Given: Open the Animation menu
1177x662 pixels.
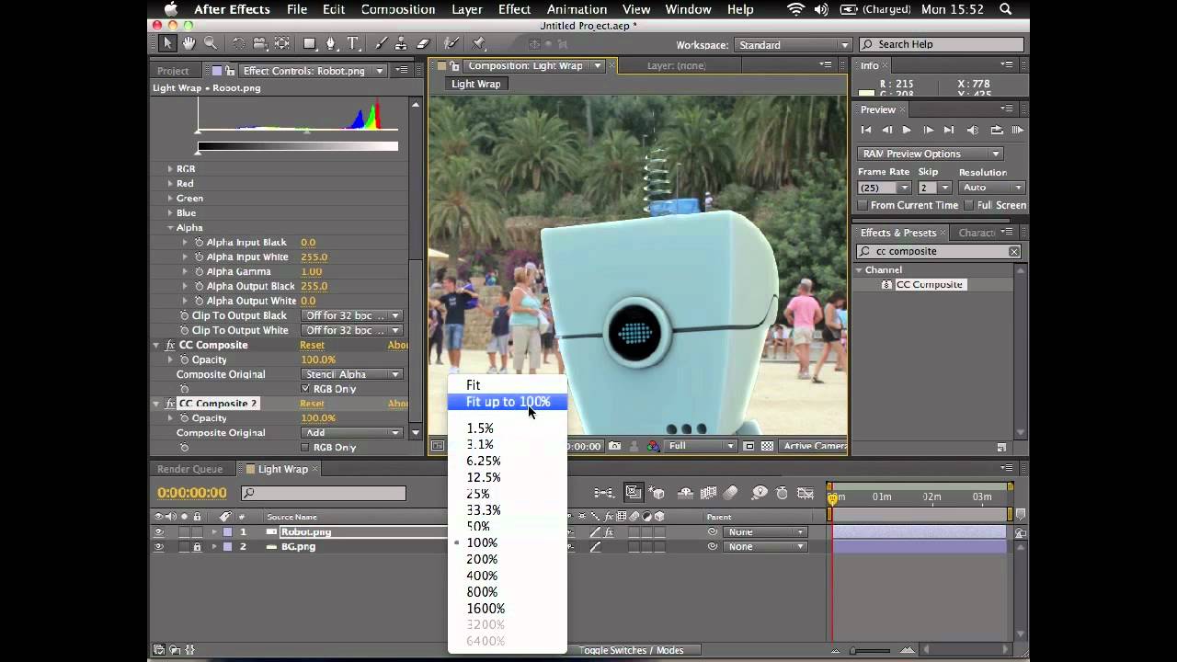Looking at the screenshot, I should pyautogui.click(x=577, y=9).
